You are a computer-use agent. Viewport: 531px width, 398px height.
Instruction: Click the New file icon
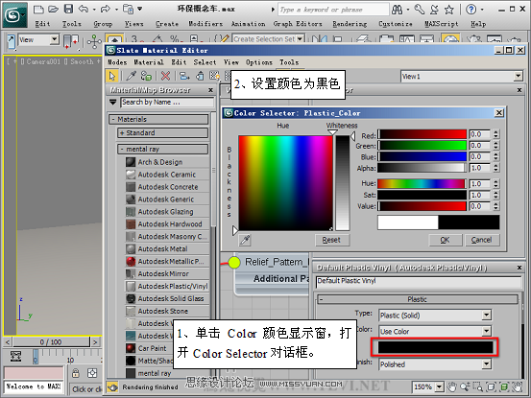[x=38, y=10]
